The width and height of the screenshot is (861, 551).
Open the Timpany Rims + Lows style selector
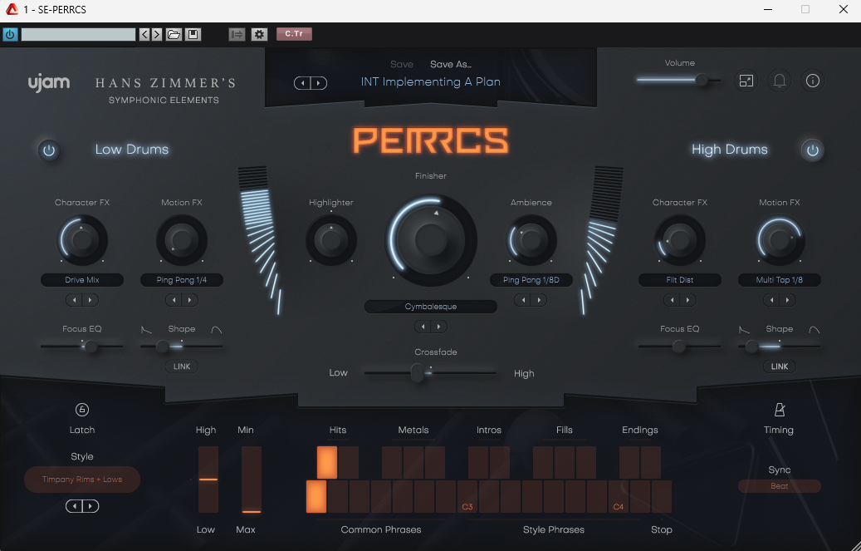pyautogui.click(x=82, y=480)
